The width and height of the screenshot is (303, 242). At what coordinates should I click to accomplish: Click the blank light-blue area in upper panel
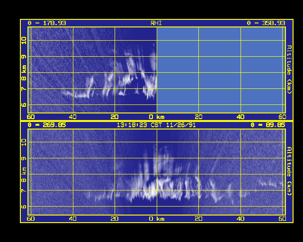[221, 70]
